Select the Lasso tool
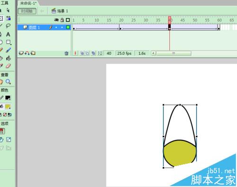Viewport: 237px width, 187px height. [8, 26]
